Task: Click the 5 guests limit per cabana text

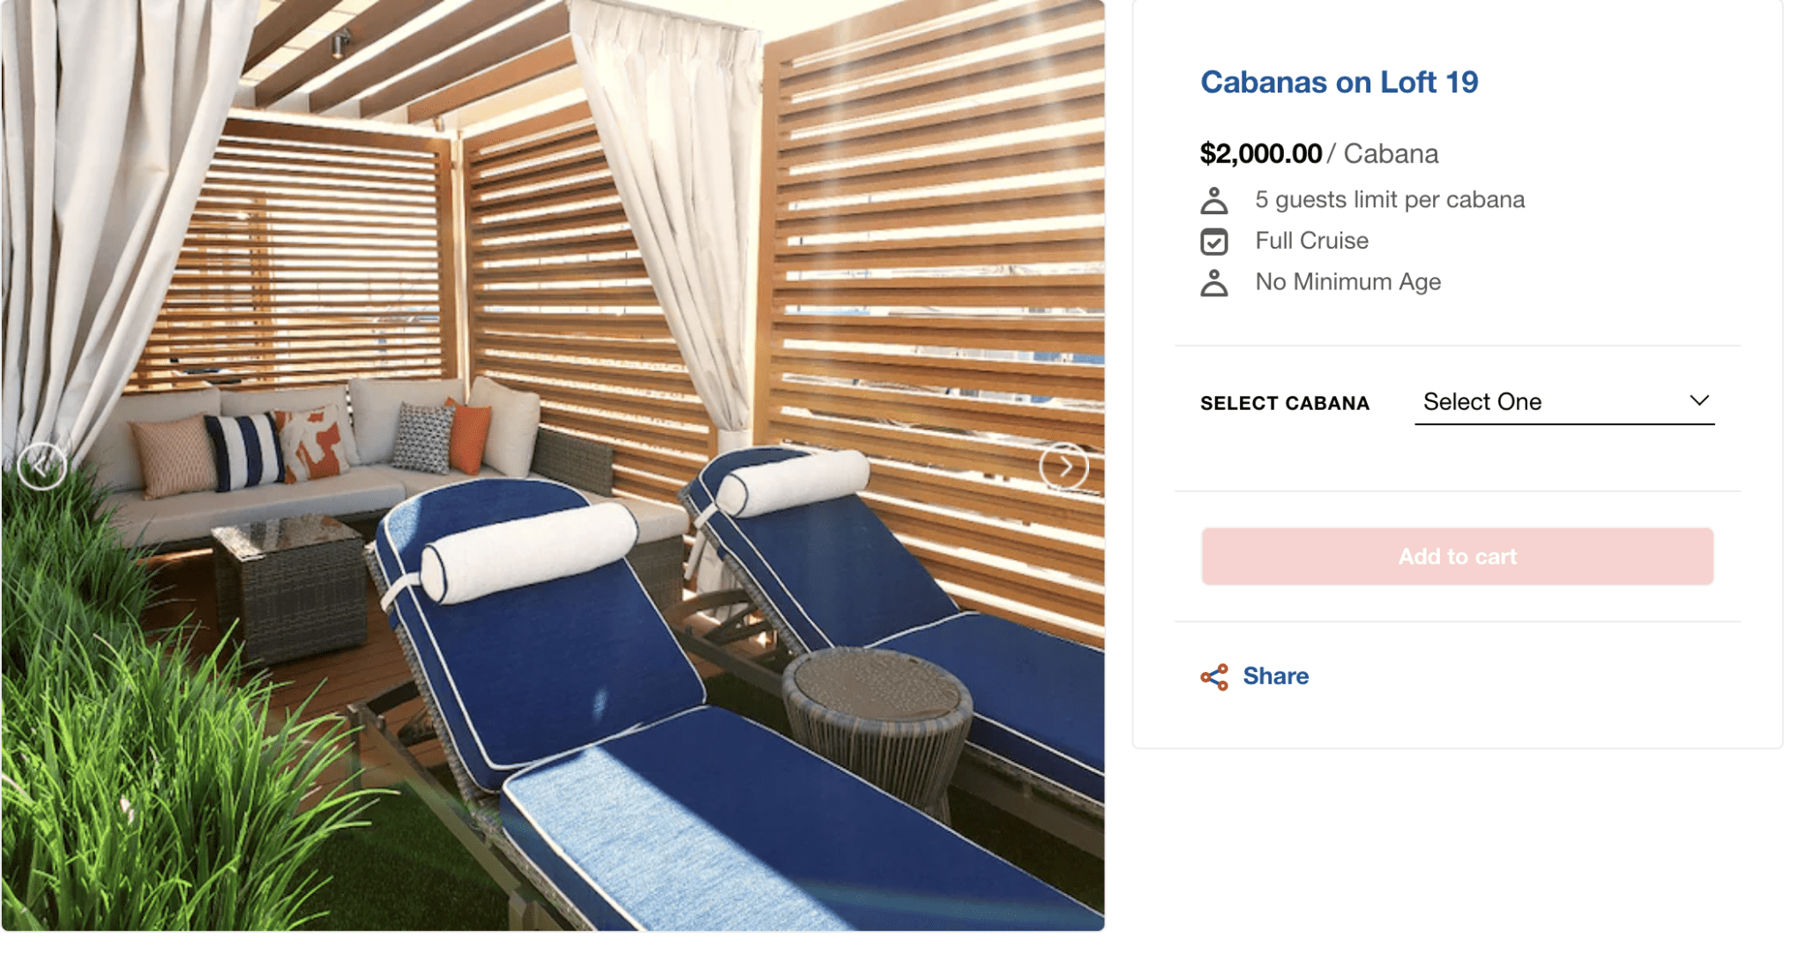Action: [x=1390, y=200]
